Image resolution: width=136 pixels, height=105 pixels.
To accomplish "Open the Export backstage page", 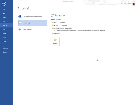I will 4,38.
